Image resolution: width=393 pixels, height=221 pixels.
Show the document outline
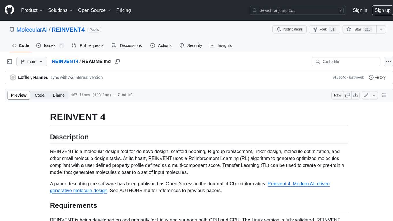[384, 95]
